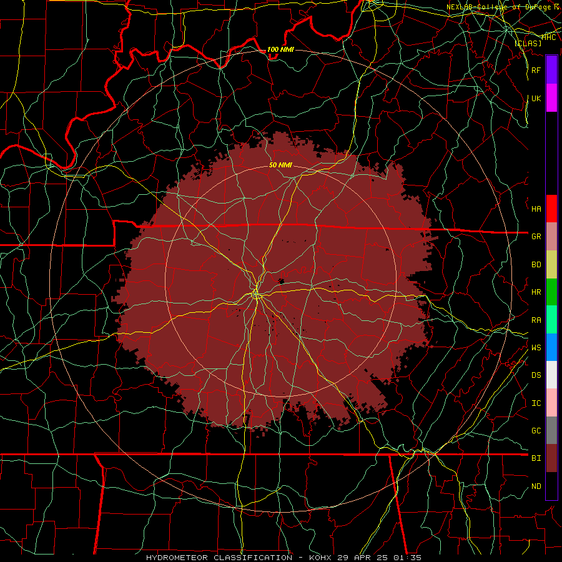The width and height of the screenshot is (562, 562).
Task: Click the "RF" legend label
Action: pos(536,70)
